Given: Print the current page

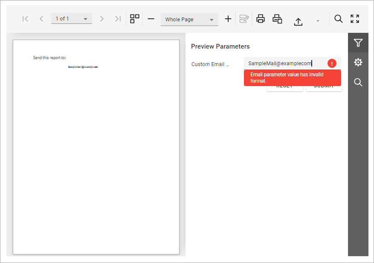Looking at the screenshot, I should point(277,19).
